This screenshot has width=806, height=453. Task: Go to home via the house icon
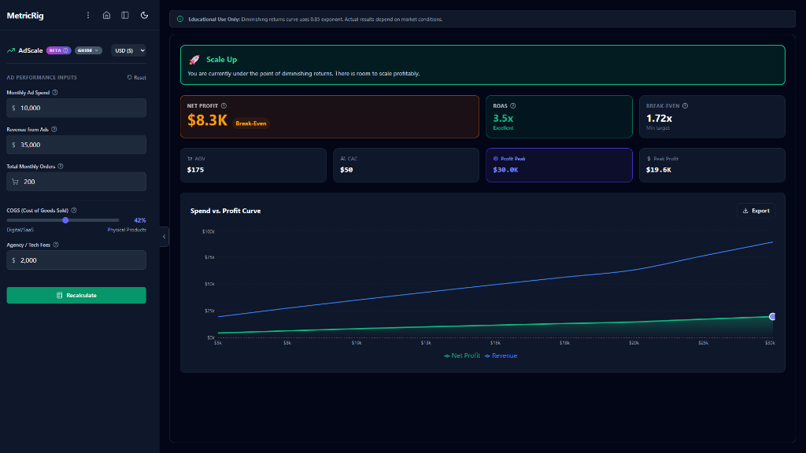pos(106,15)
